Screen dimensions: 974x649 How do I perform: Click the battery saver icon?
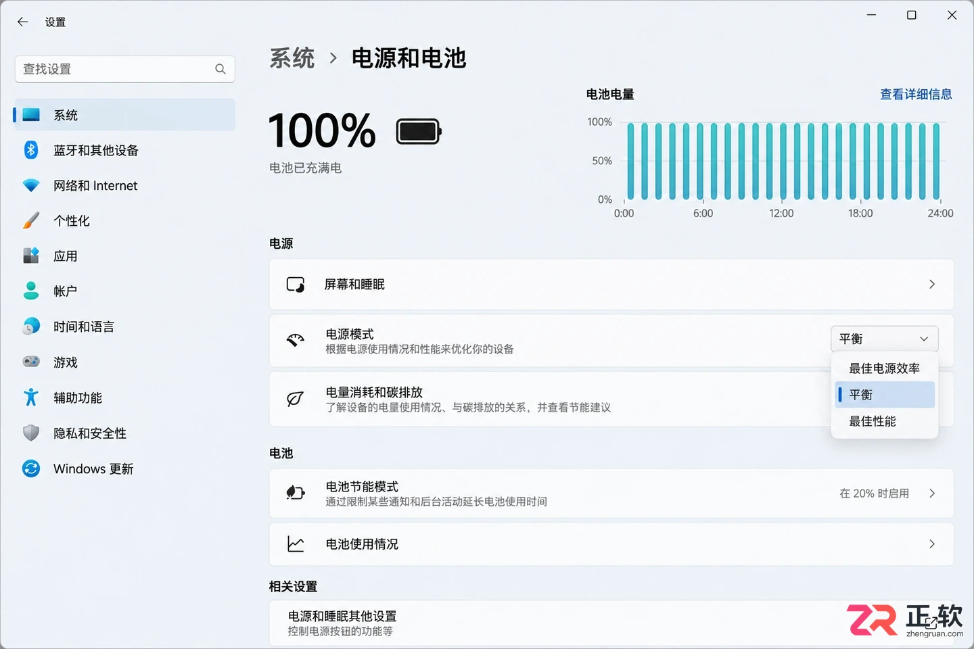(296, 493)
